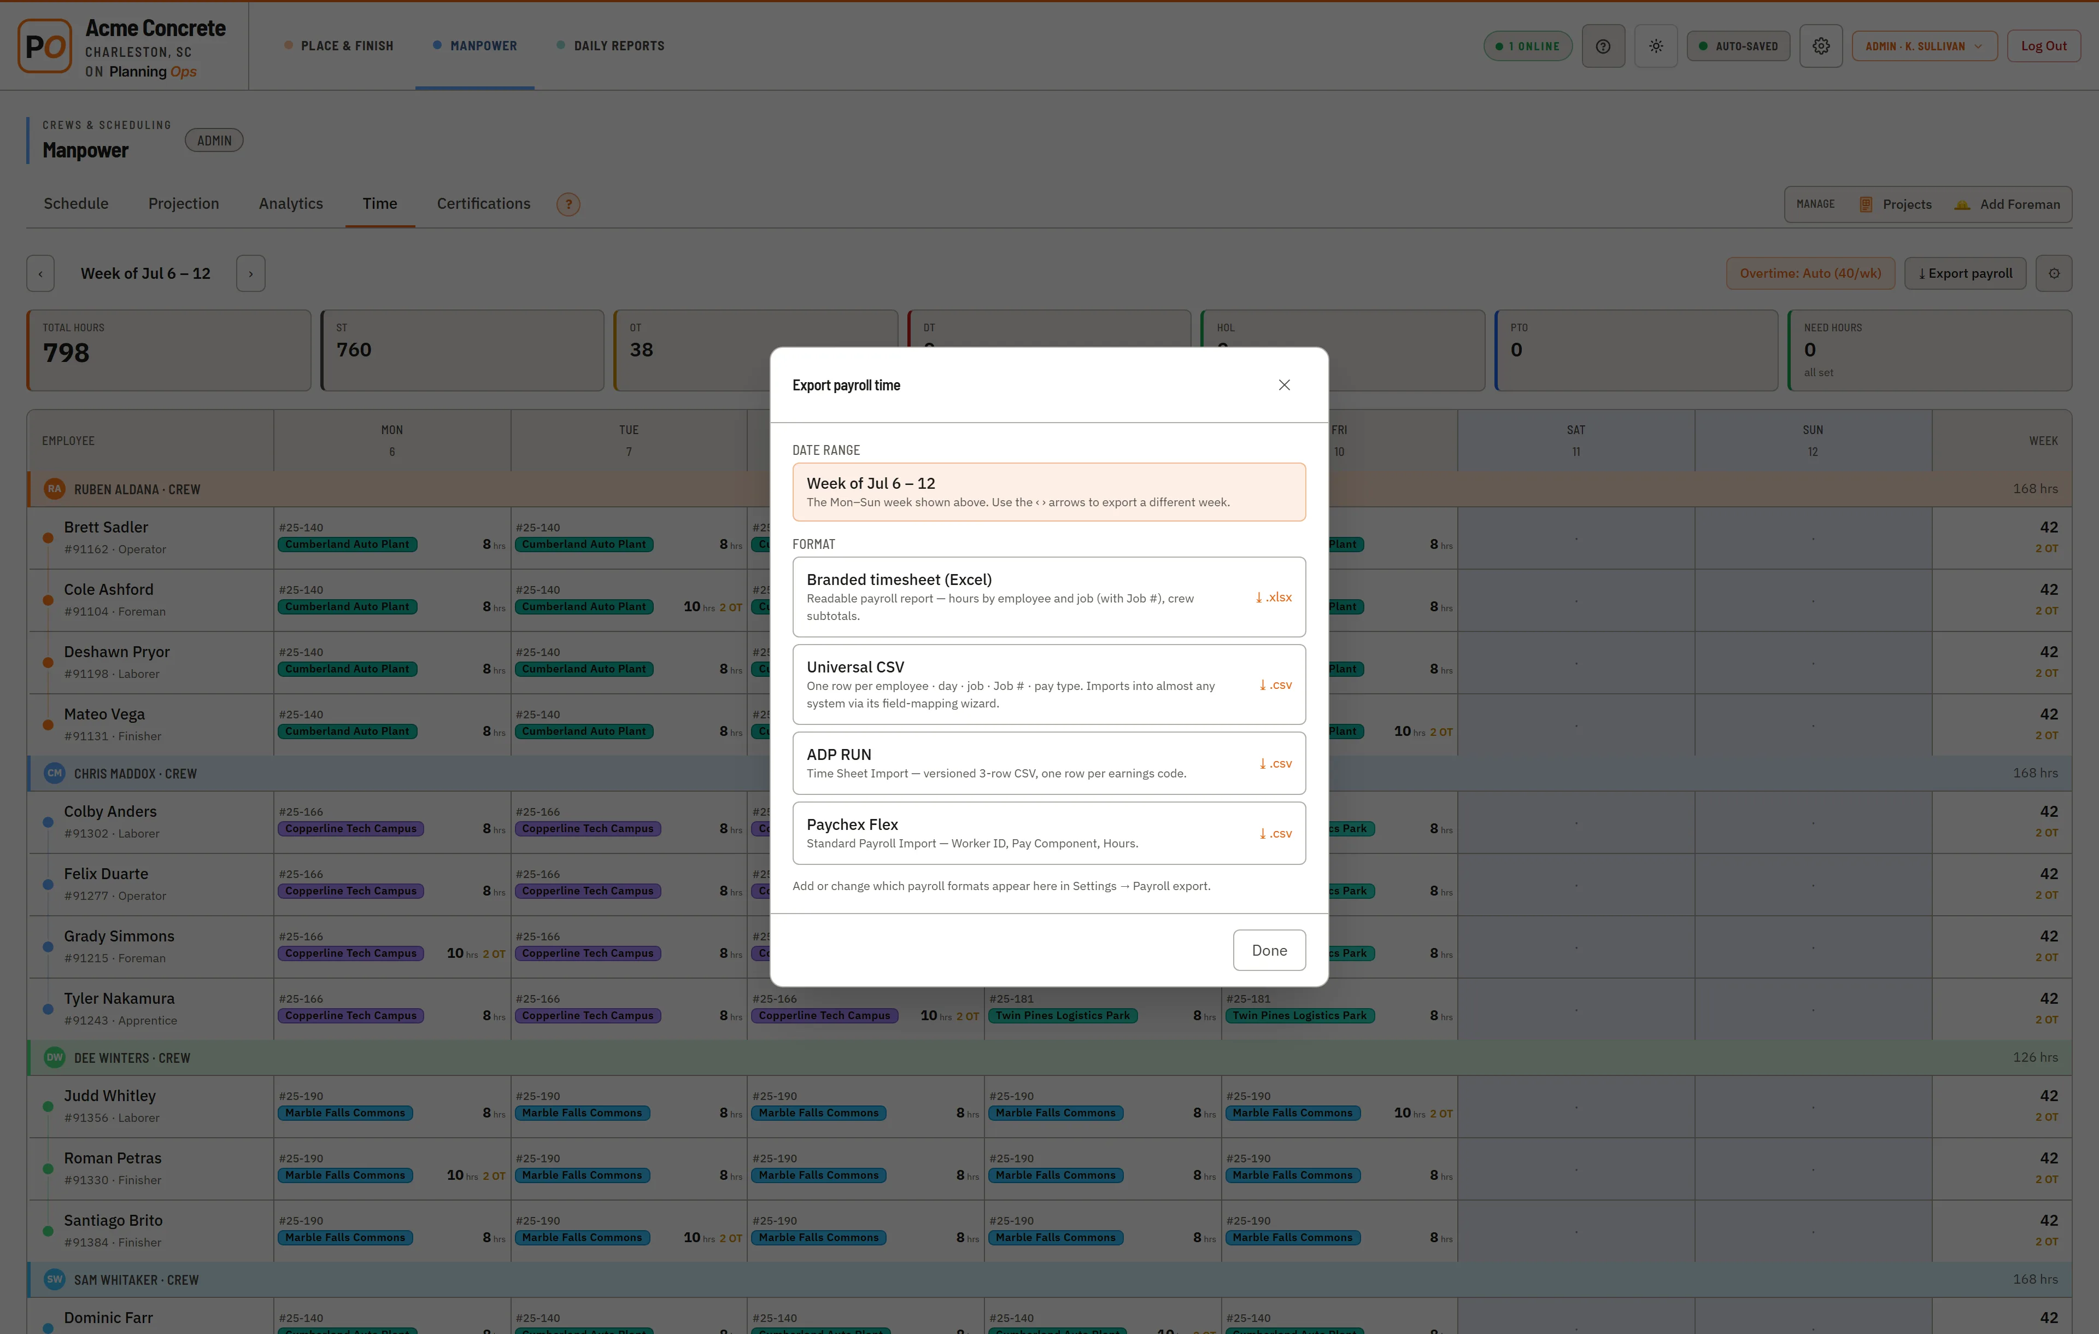Screen dimensions: 2099x1334
Task: Click the Auto-Saved indicator
Action: point(1738,46)
